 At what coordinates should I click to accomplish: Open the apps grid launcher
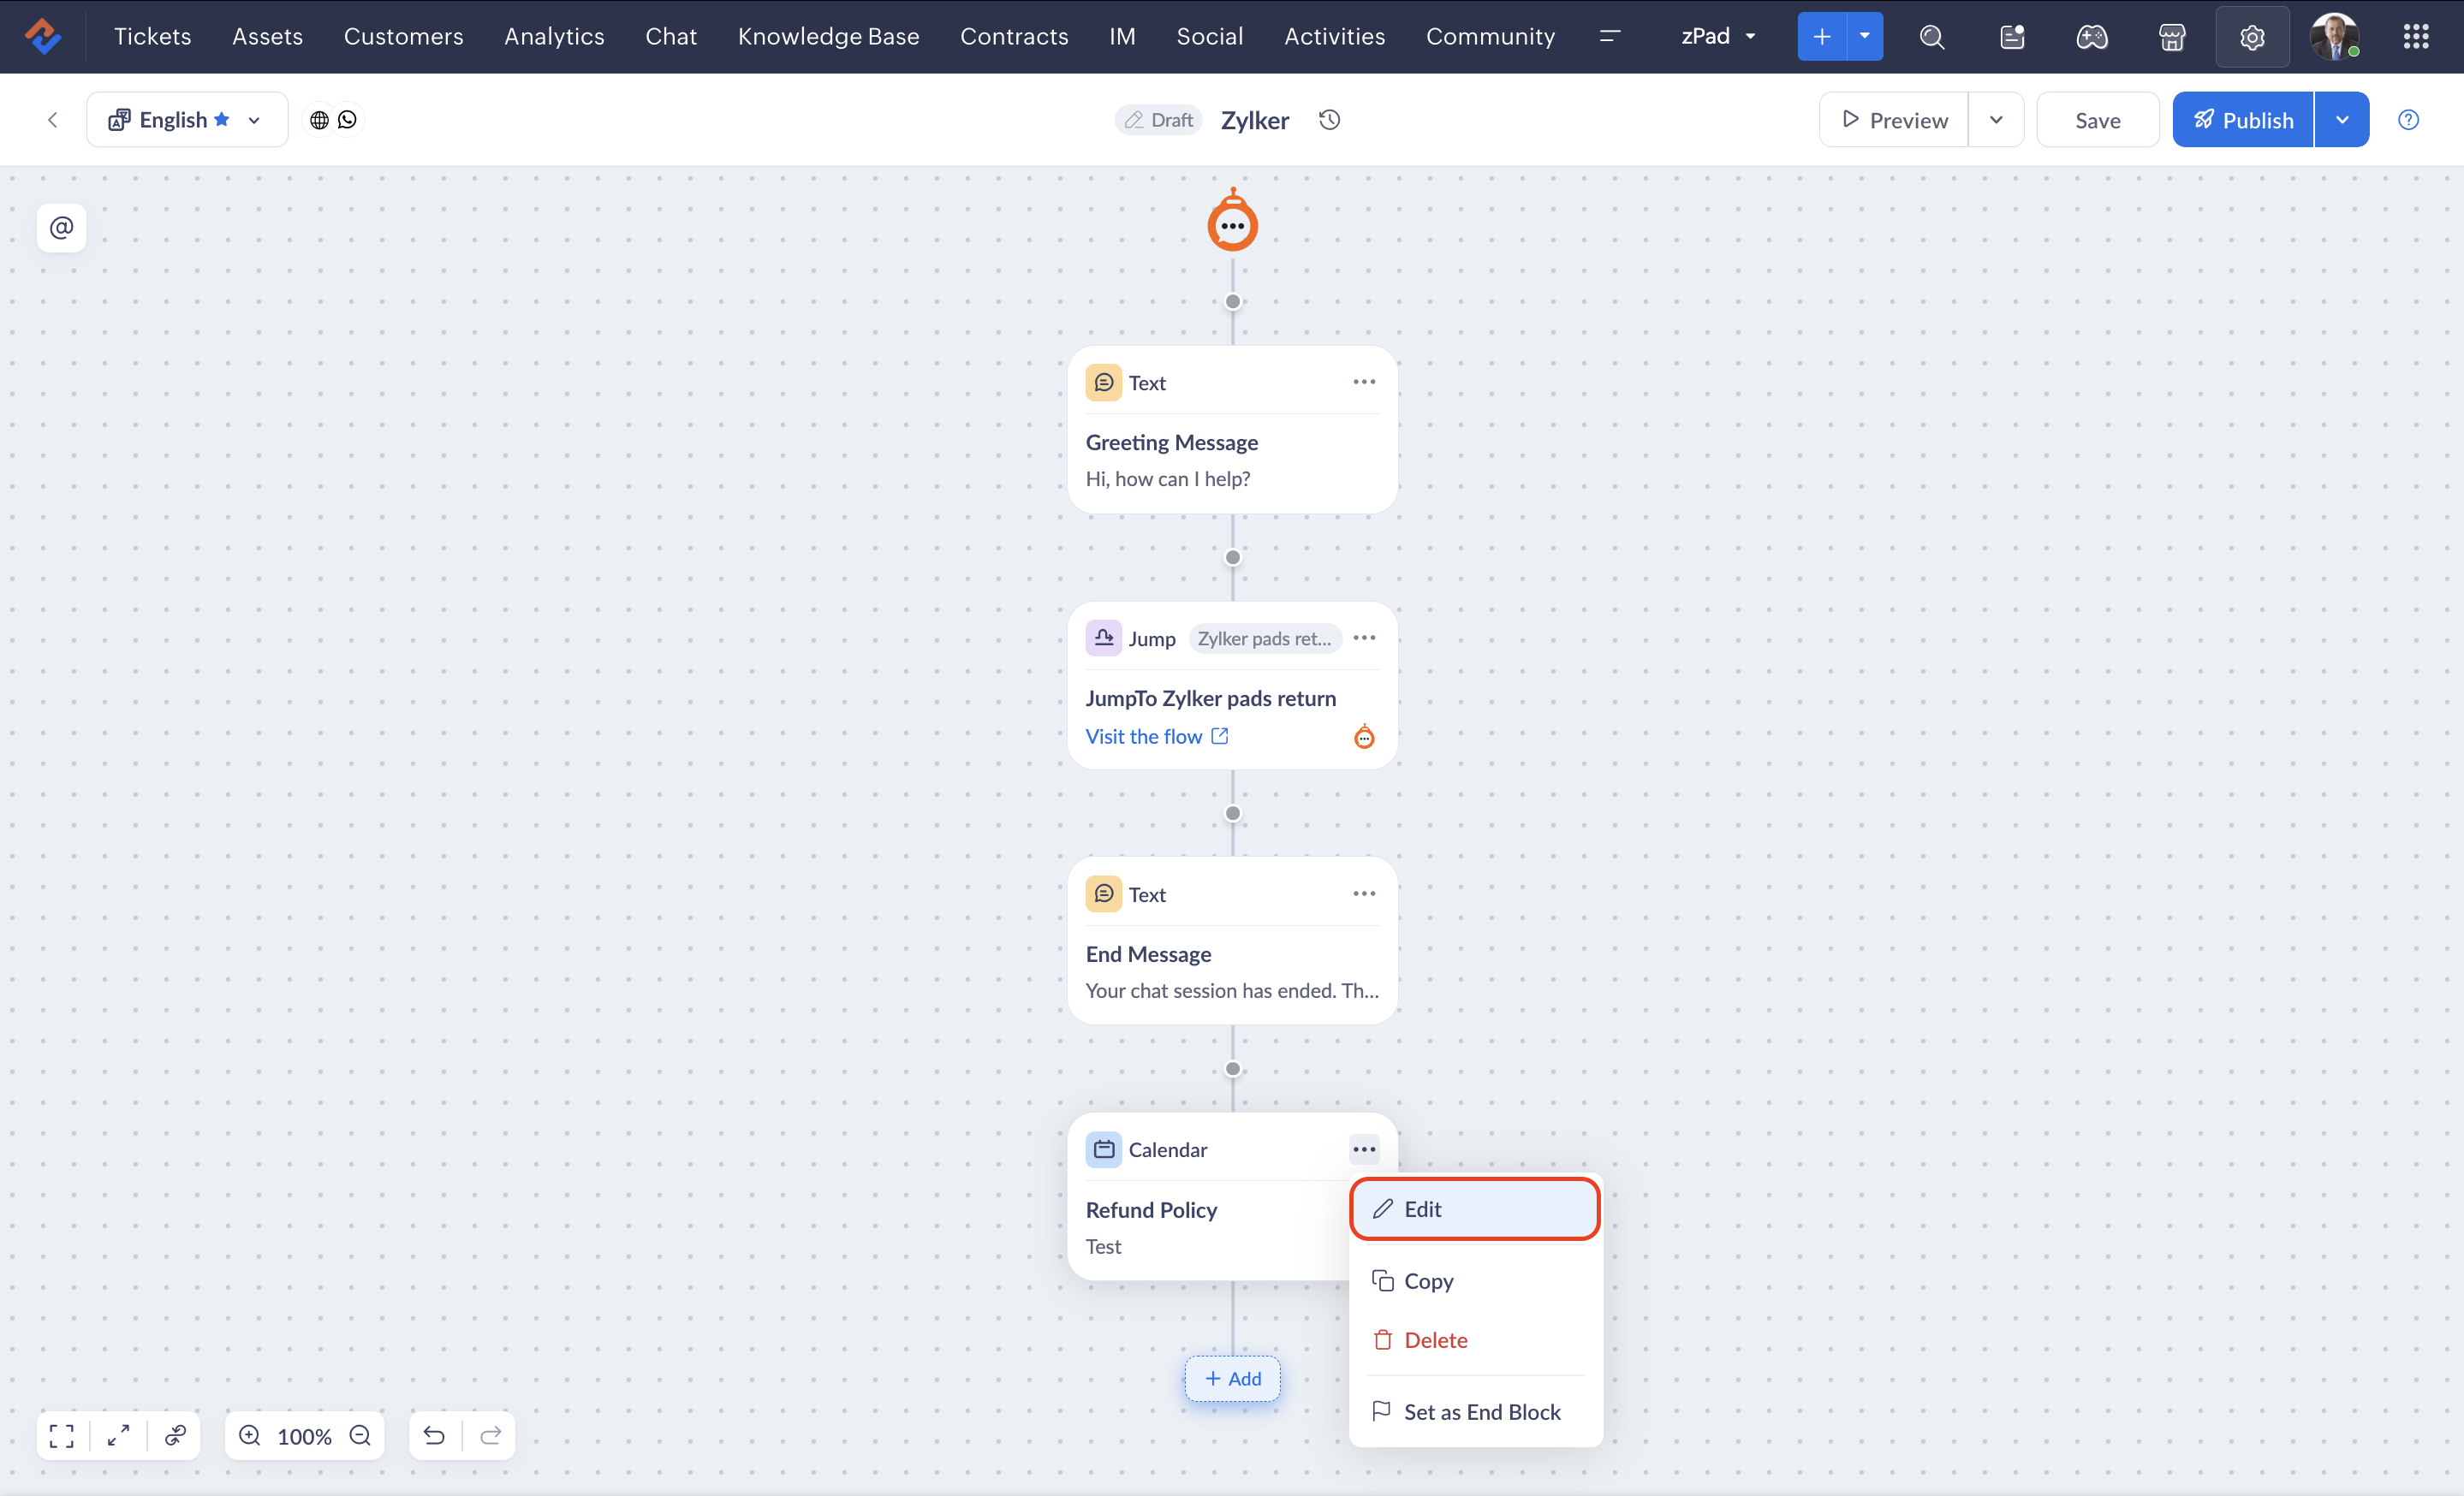point(2416,37)
